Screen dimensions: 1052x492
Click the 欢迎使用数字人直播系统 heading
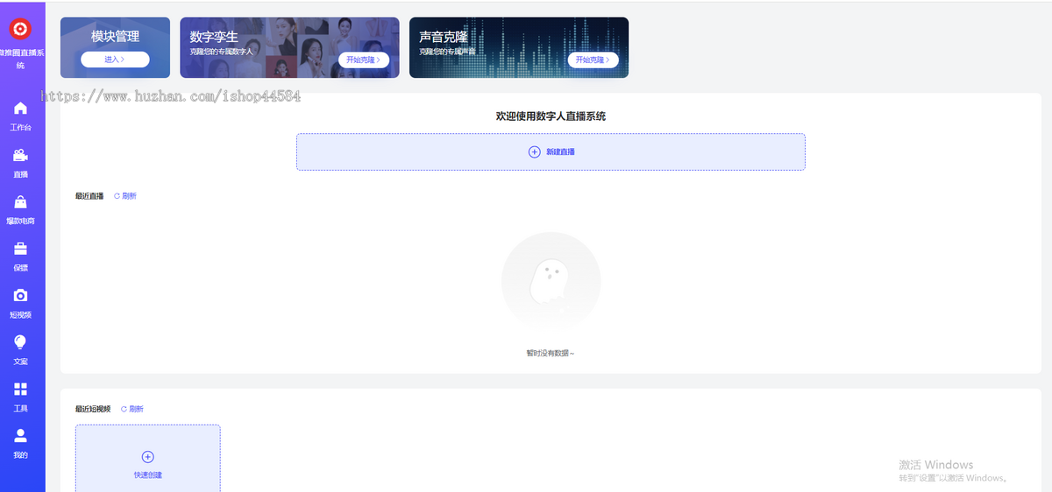pyautogui.click(x=551, y=116)
